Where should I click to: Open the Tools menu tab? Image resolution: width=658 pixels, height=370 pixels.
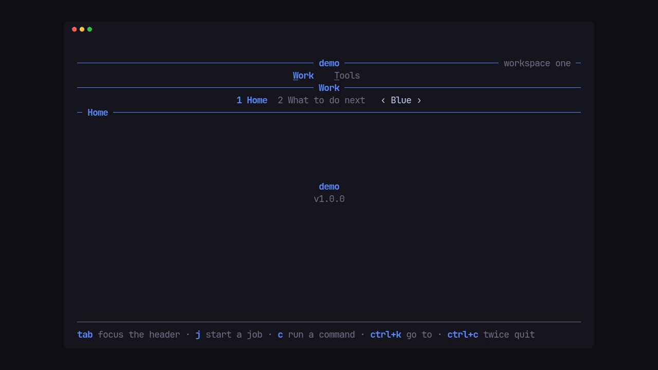tap(347, 76)
